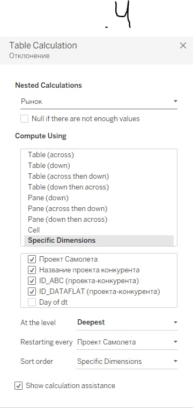This screenshot has height=408, width=193.
Task: Expand Restarting every dropdown
Action: 127,342
